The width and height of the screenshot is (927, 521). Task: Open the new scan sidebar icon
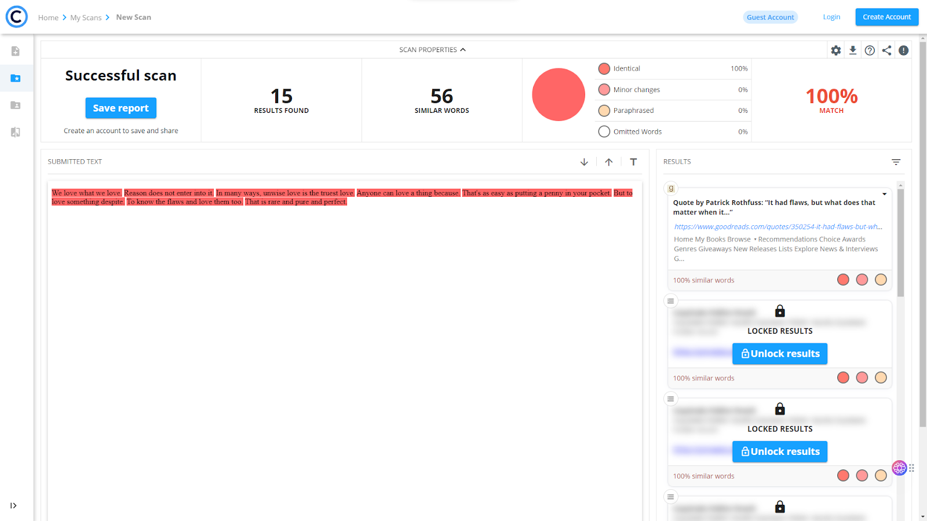(x=16, y=51)
